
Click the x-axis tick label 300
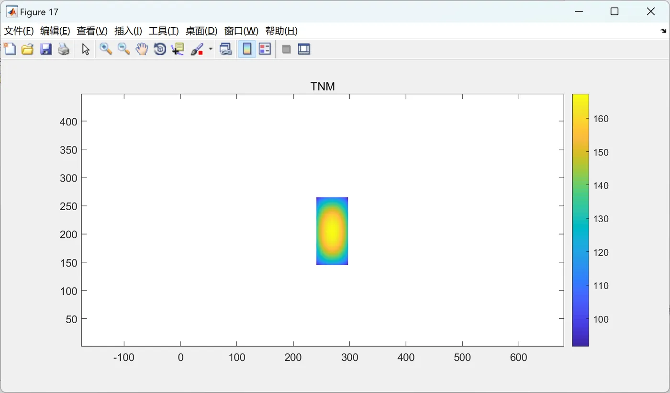coord(349,358)
